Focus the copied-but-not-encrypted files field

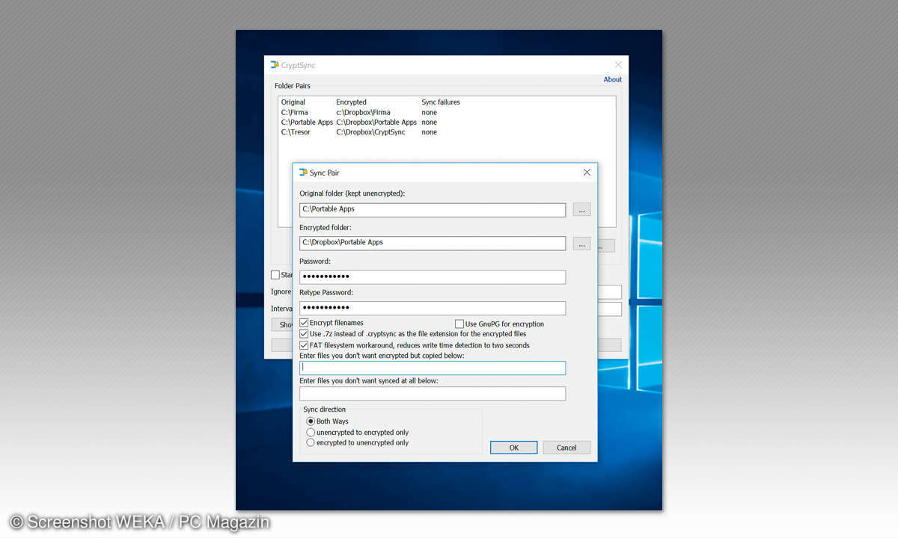(x=433, y=368)
